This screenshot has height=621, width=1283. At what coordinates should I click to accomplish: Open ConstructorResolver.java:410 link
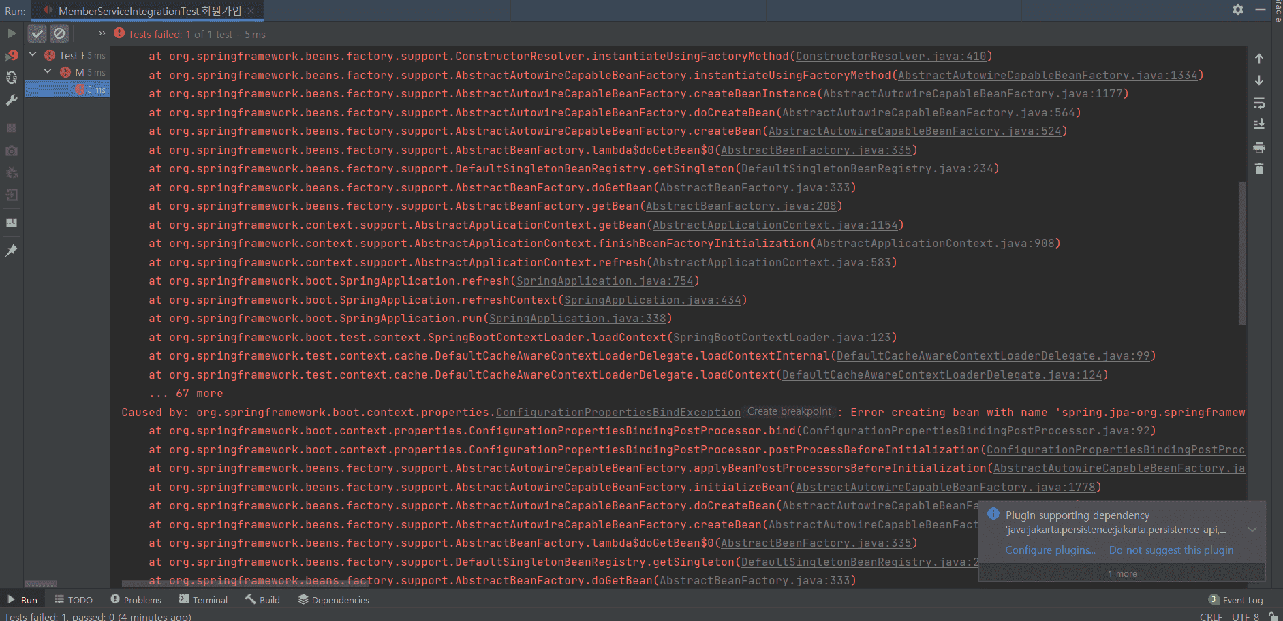[891, 57]
